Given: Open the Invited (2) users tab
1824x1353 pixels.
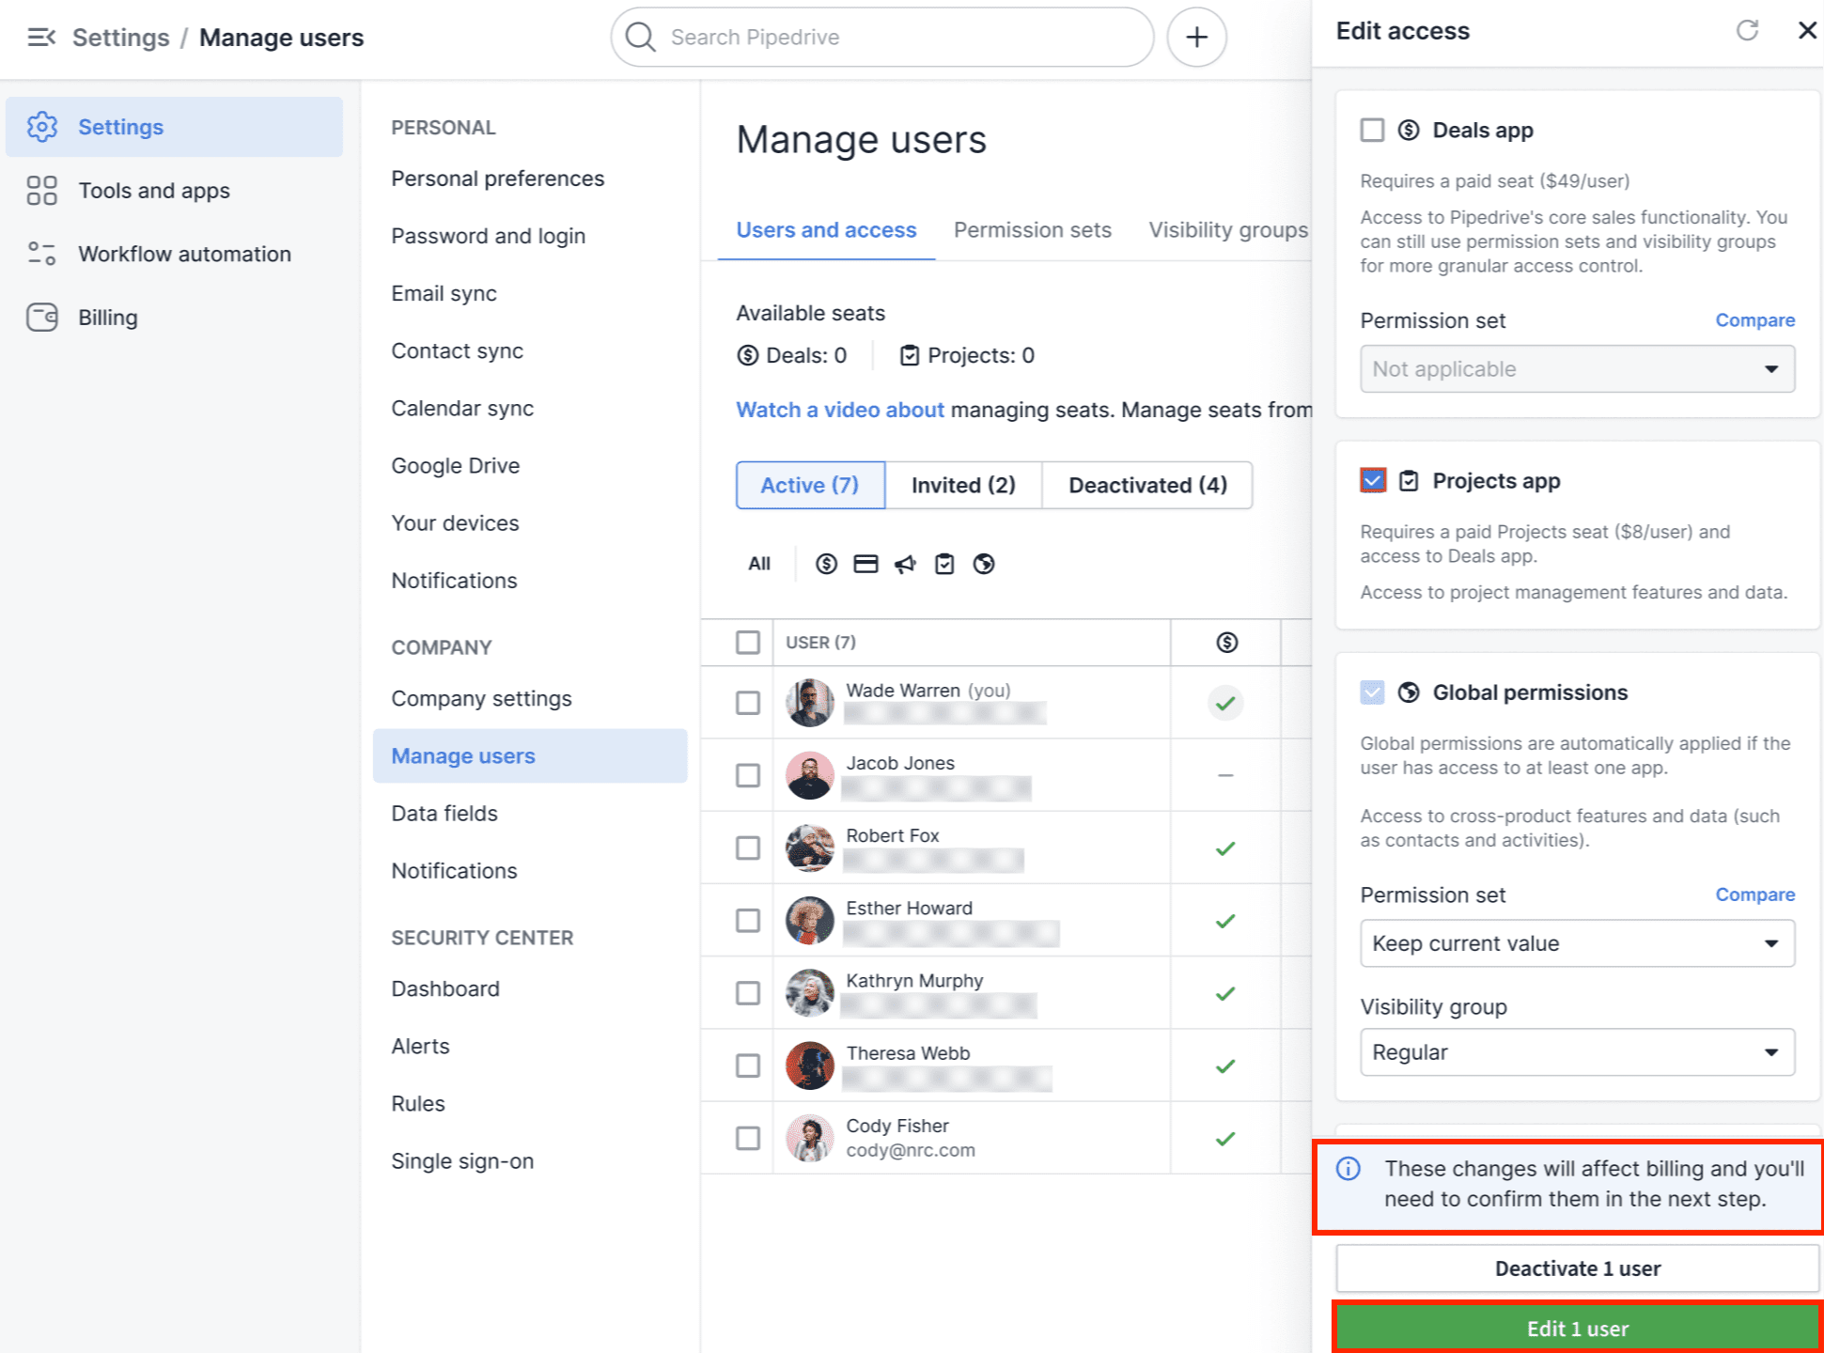Looking at the screenshot, I should click(962, 485).
